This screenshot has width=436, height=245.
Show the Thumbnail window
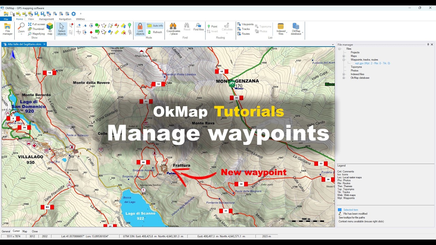(x=36, y=29)
